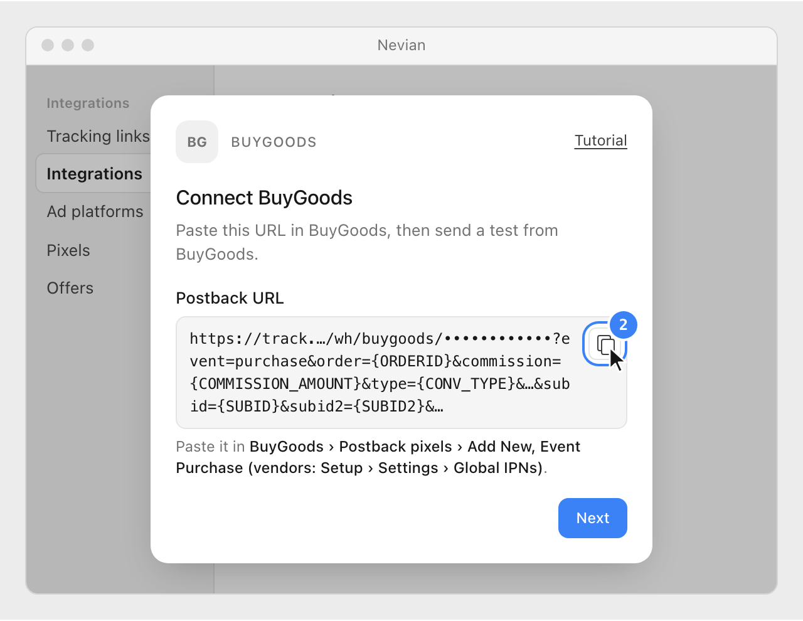Click the "BUYGOODS" label beside the logo

coord(274,142)
